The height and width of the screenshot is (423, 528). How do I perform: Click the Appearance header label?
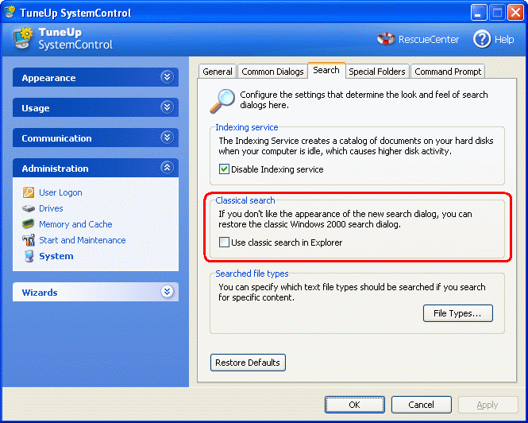(48, 78)
